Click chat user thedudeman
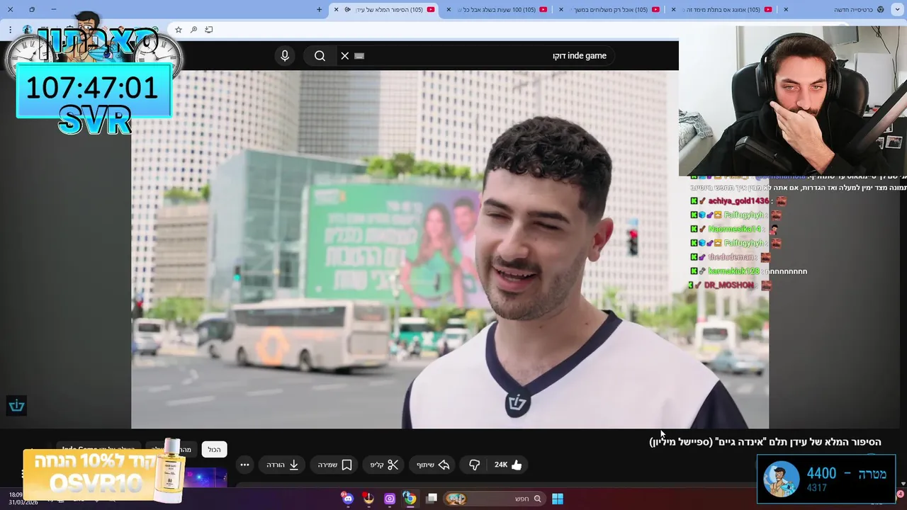This screenshot has height=510, width=907. (x=730, y=257)
